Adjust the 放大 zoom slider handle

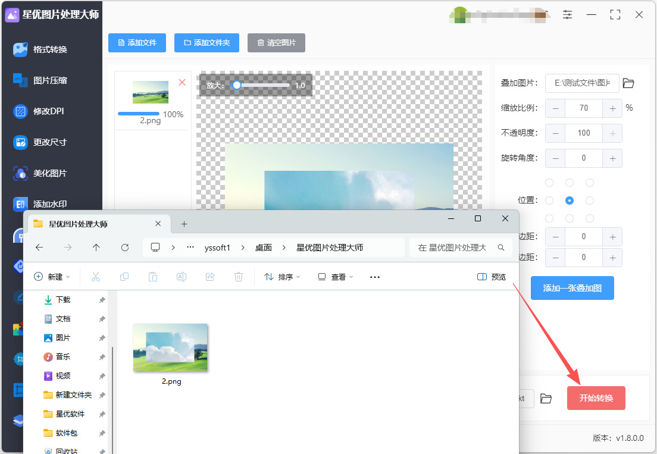coord(237,85)
